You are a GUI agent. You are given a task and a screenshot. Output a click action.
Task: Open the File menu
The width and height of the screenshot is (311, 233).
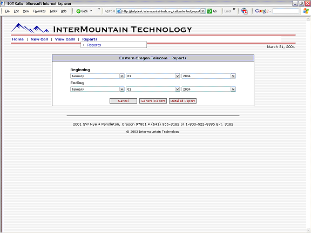pyautogui.click(x=8, y=11)
